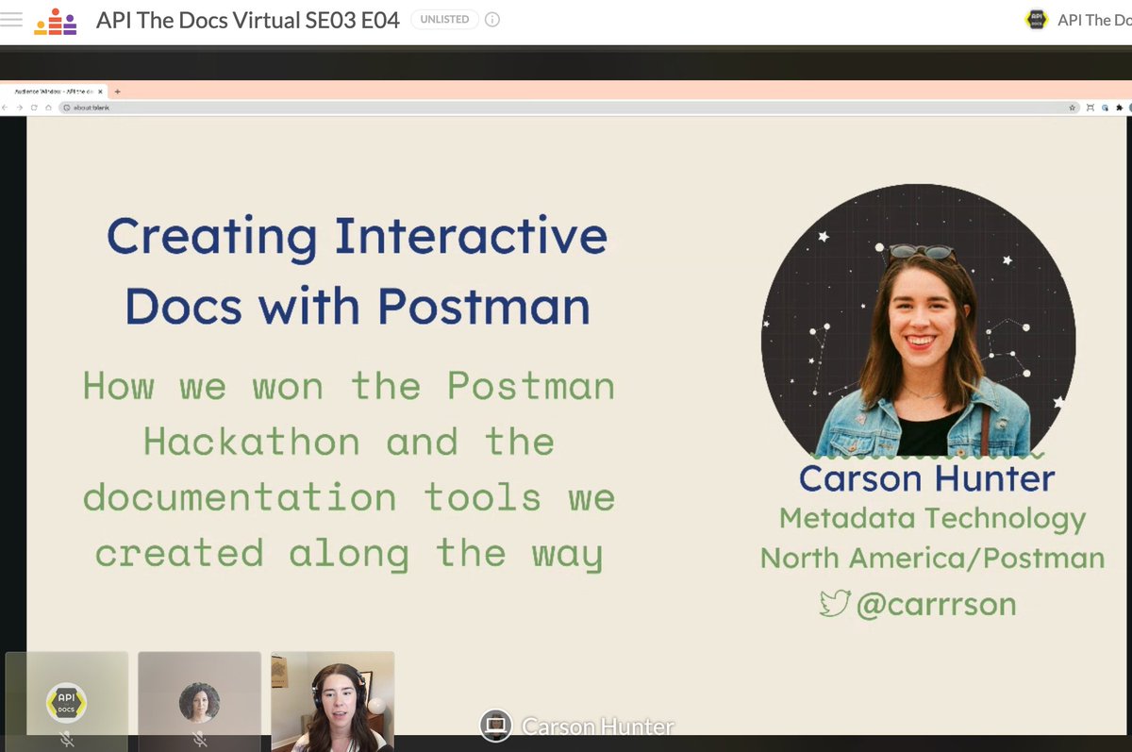Focus the about:blank address bar
Screen dimensions: 1132x752
click(x=570, y=108)
